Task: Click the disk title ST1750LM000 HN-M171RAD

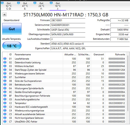Action: coord(54,15)
